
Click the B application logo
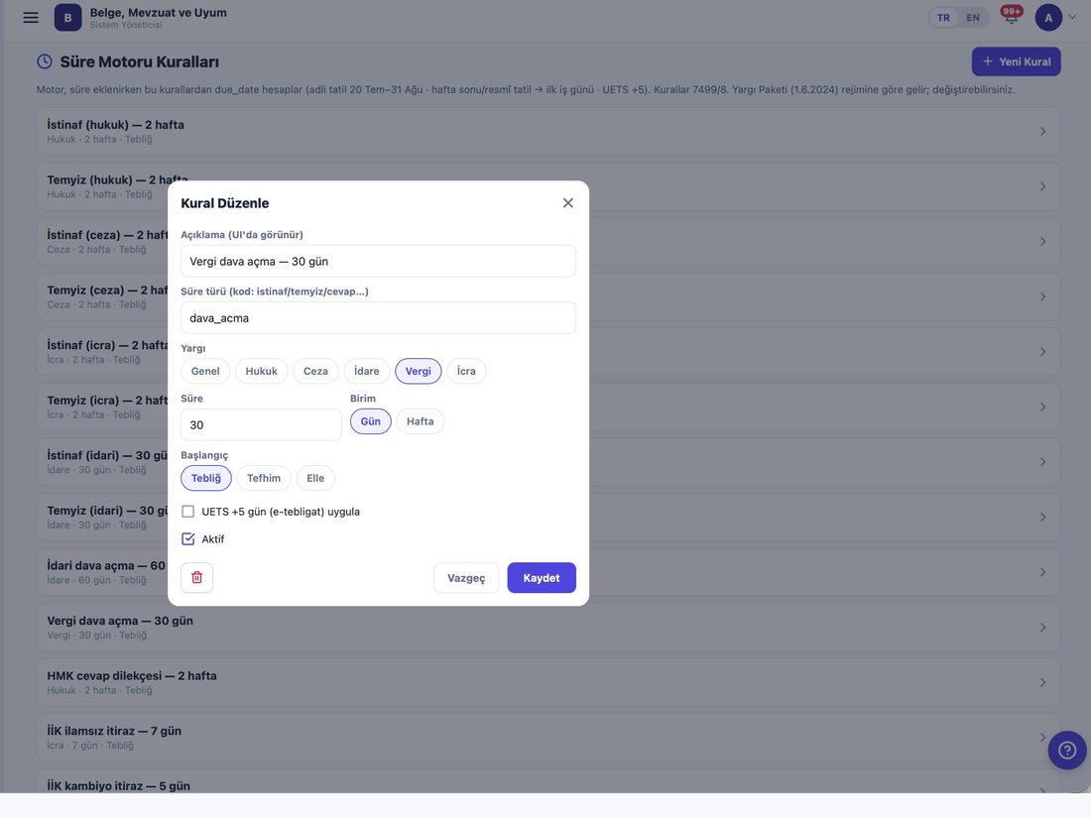click(67, 18)
